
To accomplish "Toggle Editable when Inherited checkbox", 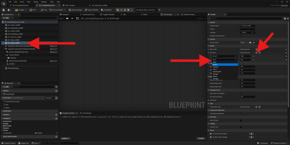I will pyautogui.click(x=241, y=36).
